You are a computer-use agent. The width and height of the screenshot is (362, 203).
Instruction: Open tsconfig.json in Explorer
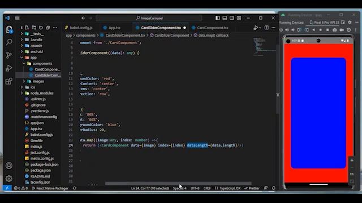click(x=40, y=182)
